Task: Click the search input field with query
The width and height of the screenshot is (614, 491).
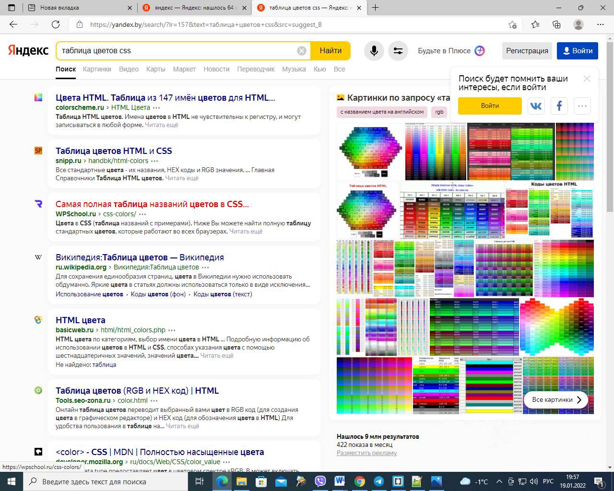Action: [x=177, y=51]
